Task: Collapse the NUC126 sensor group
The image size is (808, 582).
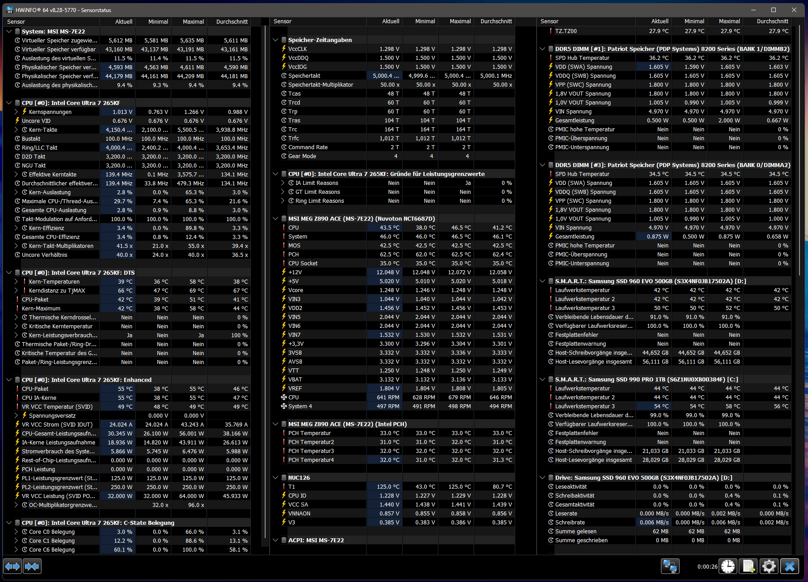Action: coord(275,478)
